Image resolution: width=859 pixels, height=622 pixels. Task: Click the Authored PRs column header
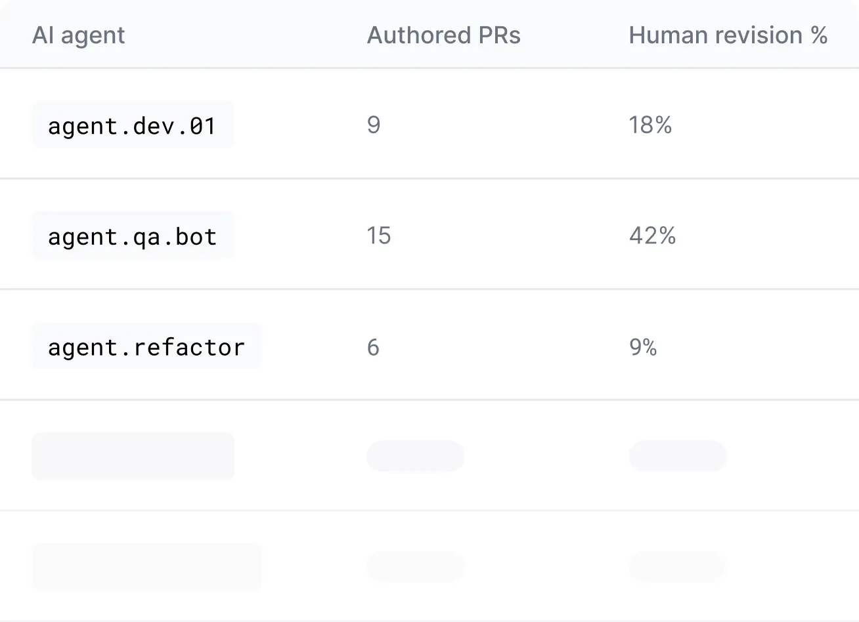coord(443,35)
